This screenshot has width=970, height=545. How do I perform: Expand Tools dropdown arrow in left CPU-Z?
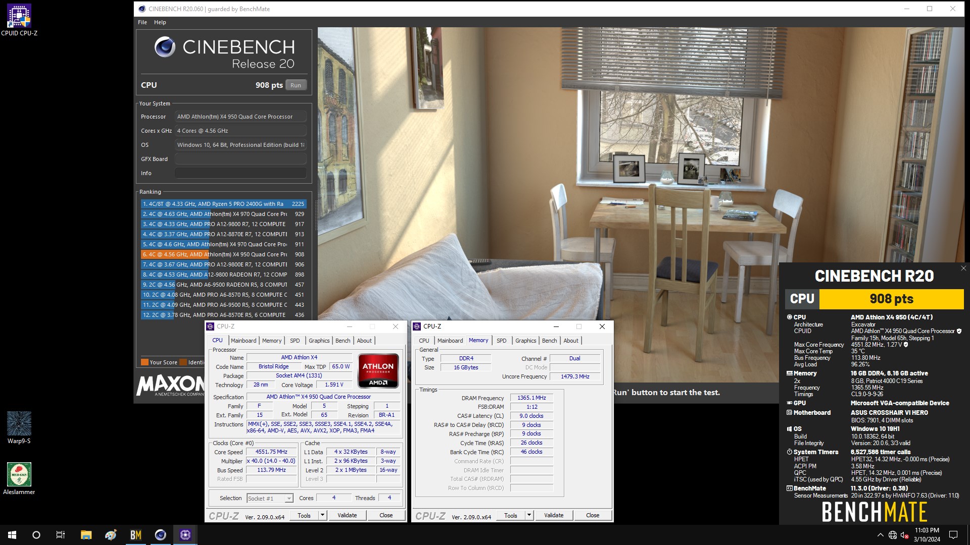pos(322,515)
